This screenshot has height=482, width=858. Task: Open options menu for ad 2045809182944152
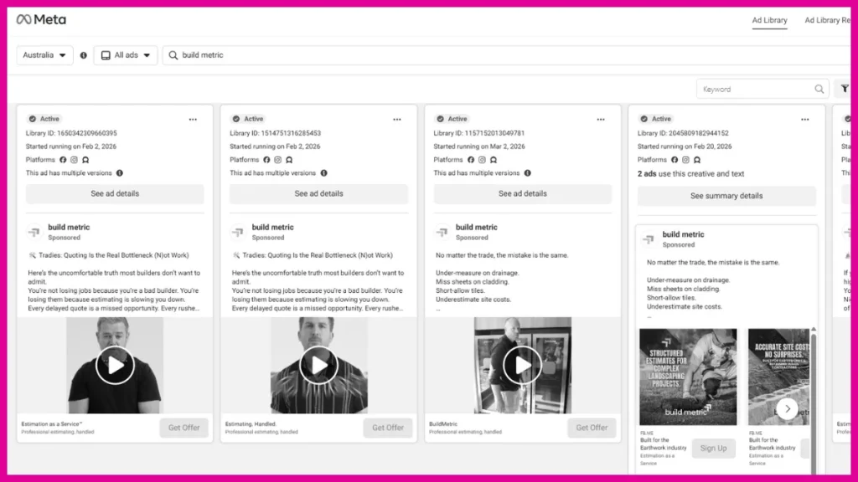coord(805,119)
